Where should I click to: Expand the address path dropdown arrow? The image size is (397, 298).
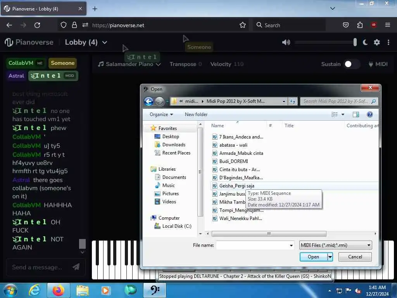[284, 101]
